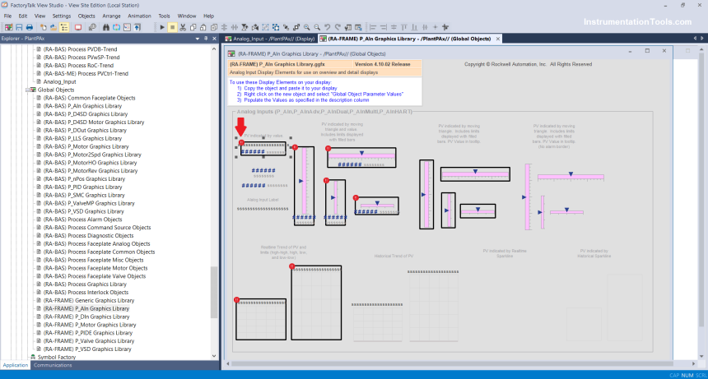Screen dimensions: 708x379
Task: Select the Application tab at bottom
Action: 16,365
